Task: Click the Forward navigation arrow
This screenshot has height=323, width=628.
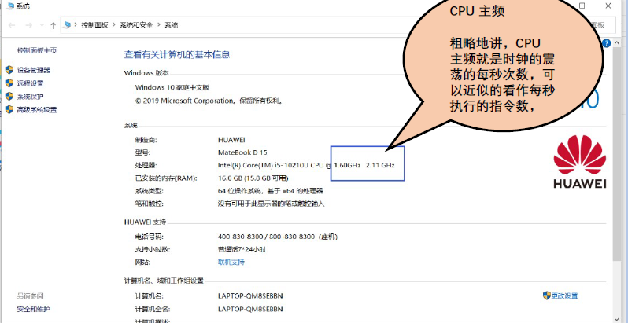Action: [28, 25]
